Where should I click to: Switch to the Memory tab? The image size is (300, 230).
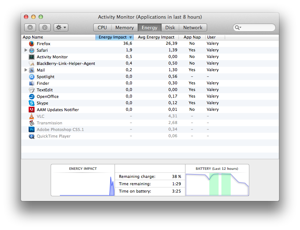(x=124, y=28)
